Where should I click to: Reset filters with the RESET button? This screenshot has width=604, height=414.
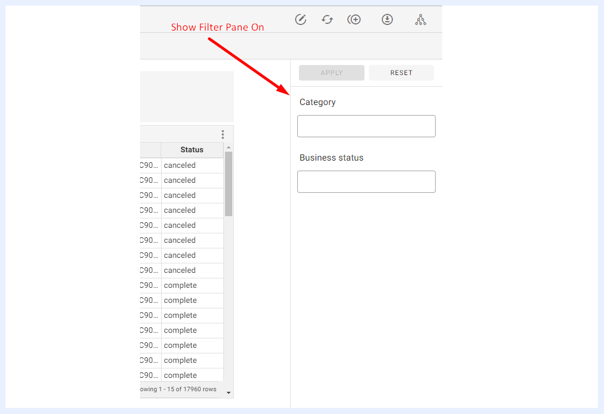[401, 73]
